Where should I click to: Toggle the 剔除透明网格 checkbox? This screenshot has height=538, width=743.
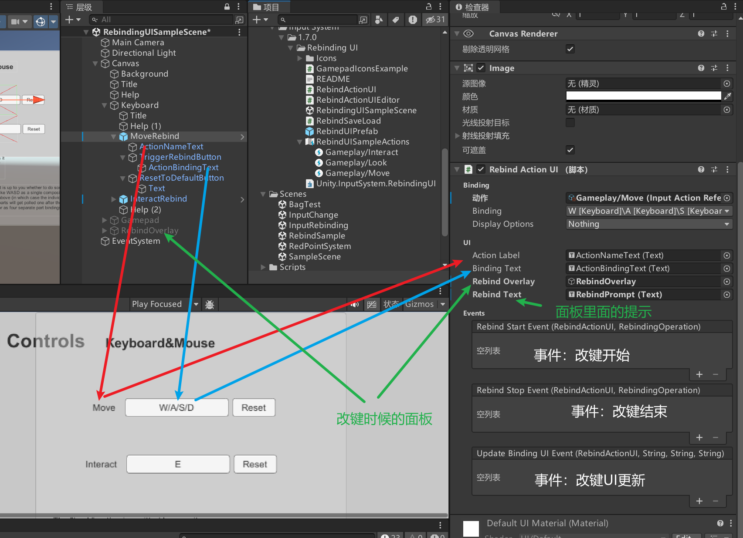coord(570,49)
